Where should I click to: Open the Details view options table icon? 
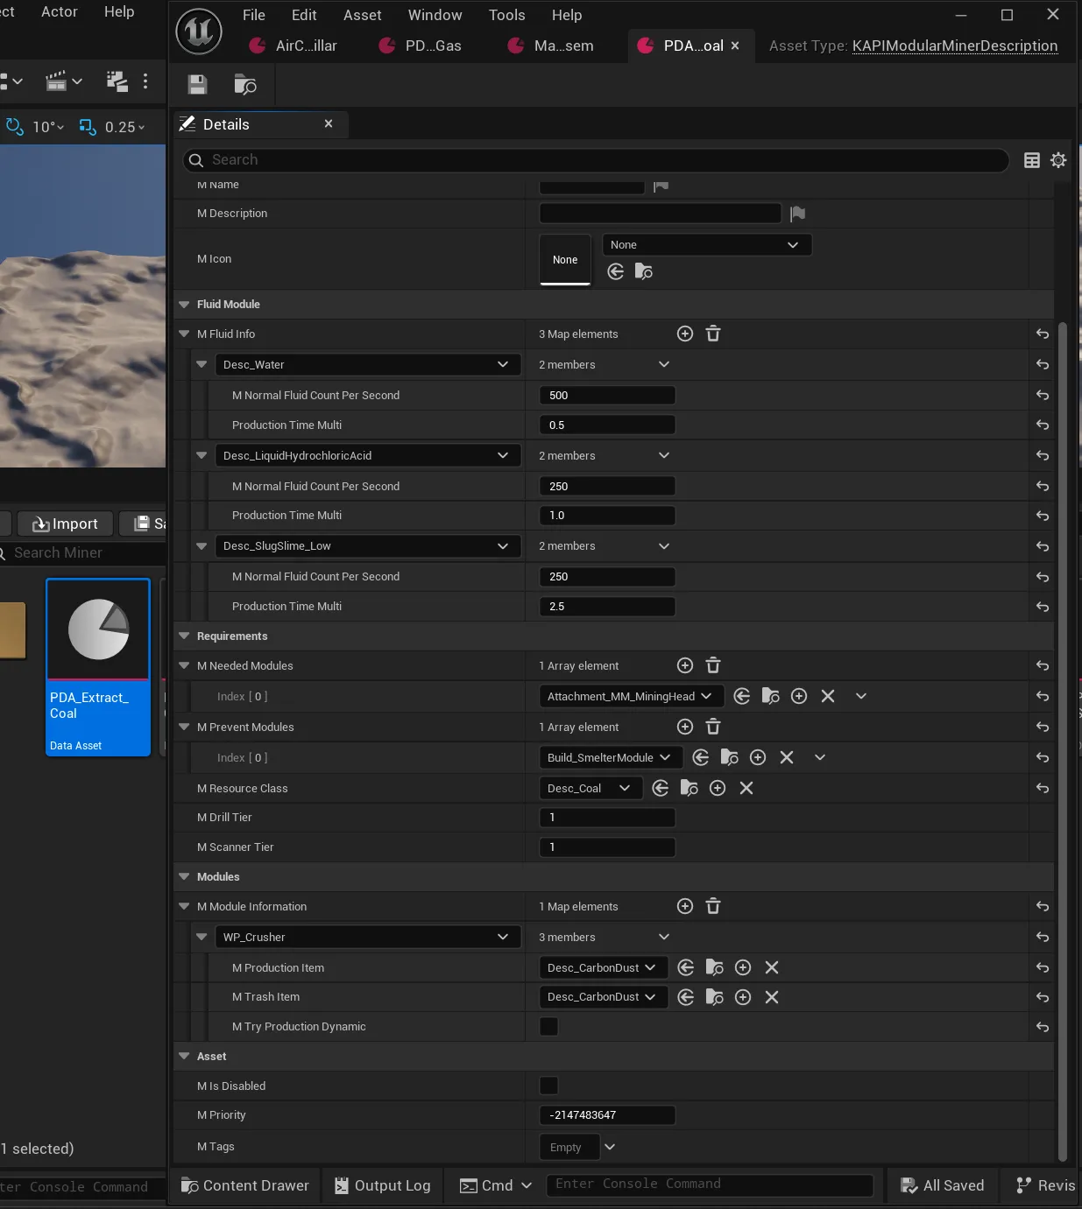point(1032,160)
